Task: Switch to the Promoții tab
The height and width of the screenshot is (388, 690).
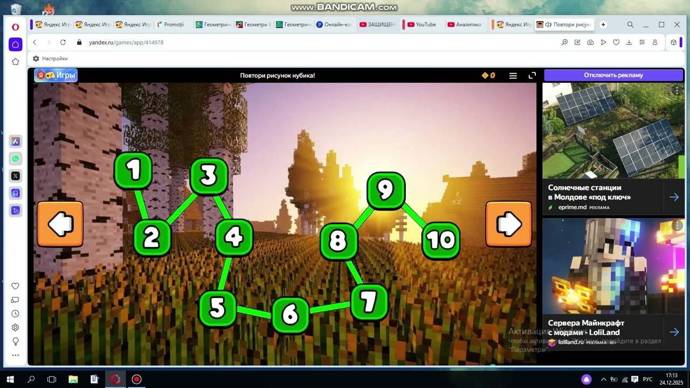Action: point(171,24)
